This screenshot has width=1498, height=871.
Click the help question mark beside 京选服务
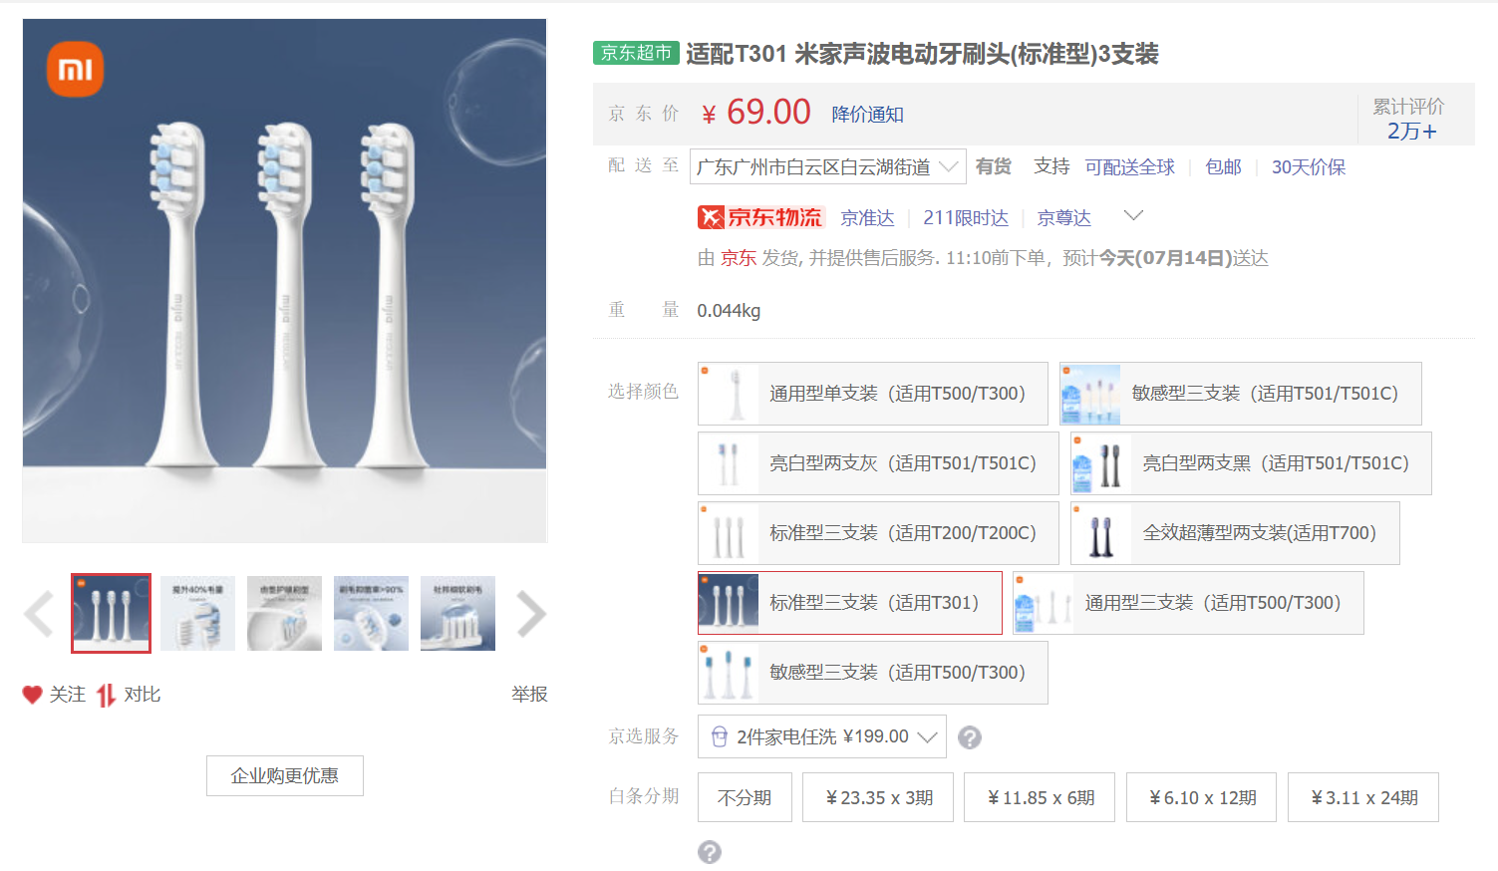click(x=970, y=737)
